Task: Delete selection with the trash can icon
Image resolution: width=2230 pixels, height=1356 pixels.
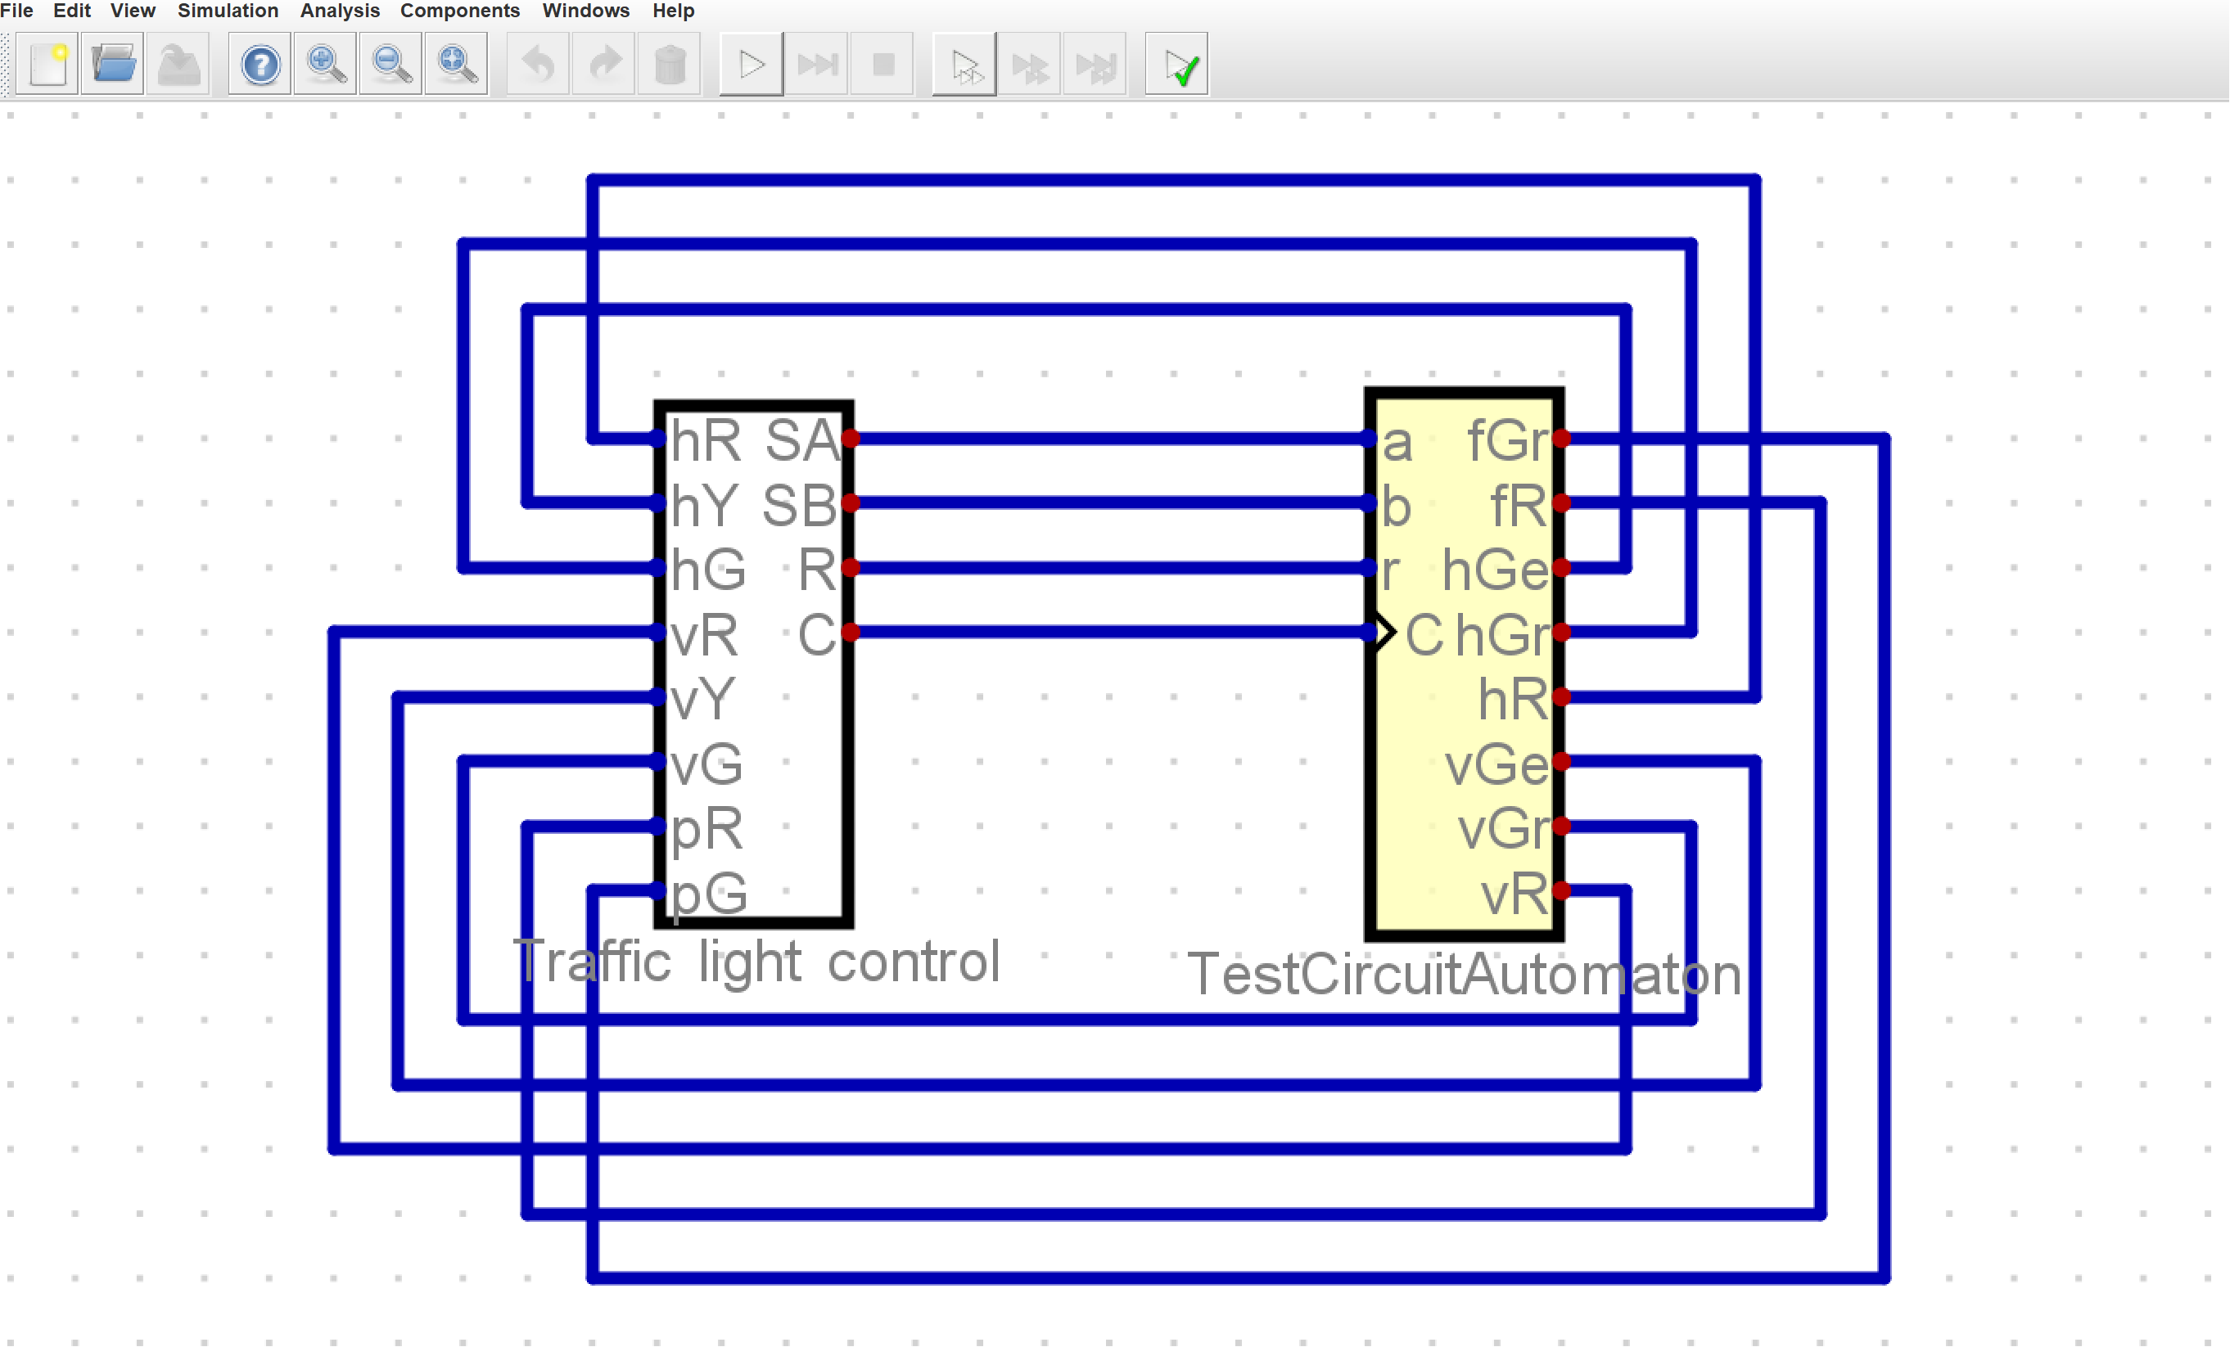Action: tap(669, 64)
